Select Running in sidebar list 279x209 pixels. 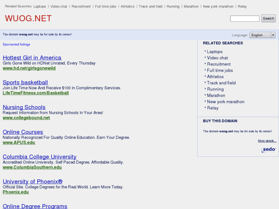coord(215,89)
